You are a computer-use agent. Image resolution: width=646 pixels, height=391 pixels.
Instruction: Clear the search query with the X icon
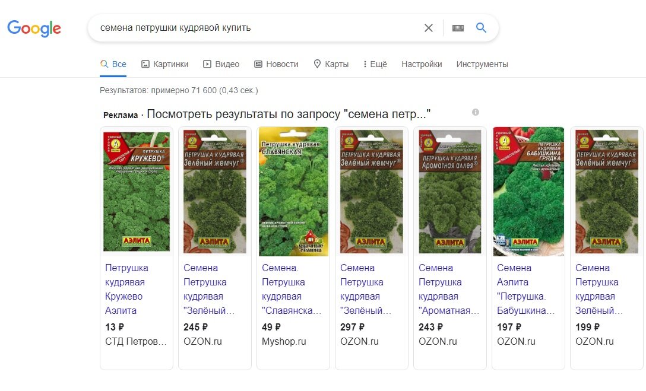point(429,27)
